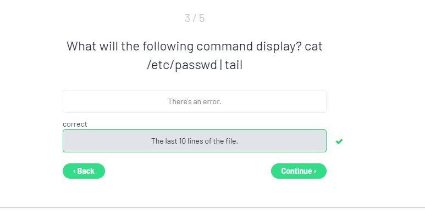This screenshot has width=425, height=222.
Task: Choose "The last 10 lines of the file."
Action: tap(195, 141)
